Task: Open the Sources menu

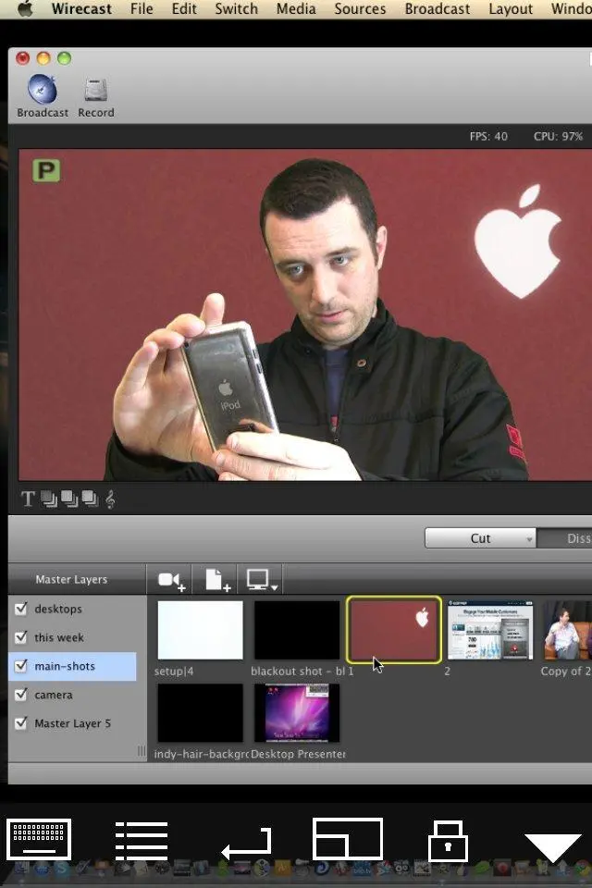Action: pos(361,9)
